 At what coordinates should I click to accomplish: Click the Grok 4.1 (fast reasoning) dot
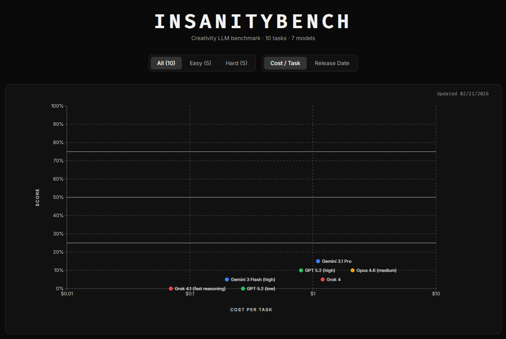pos(171,289)
